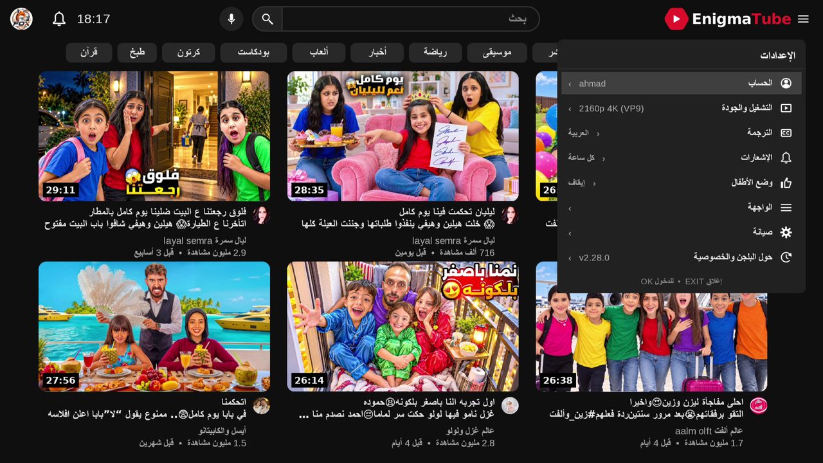The image size is (823, 463).
Task: Activate voice search microphone
Action: [231, 19]
